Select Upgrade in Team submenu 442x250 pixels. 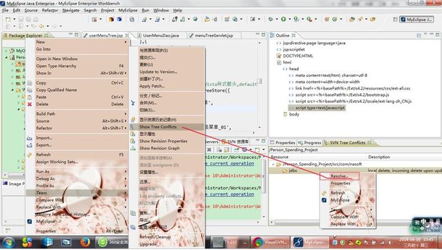167,244
